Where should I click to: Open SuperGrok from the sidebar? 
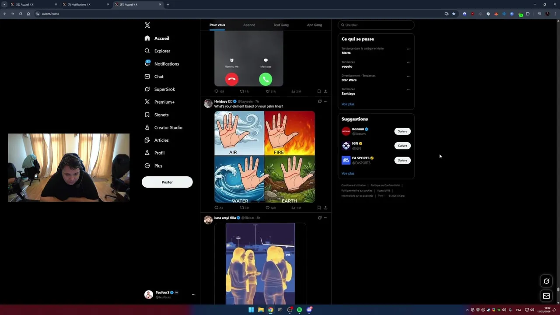click(x=160, y=89)
